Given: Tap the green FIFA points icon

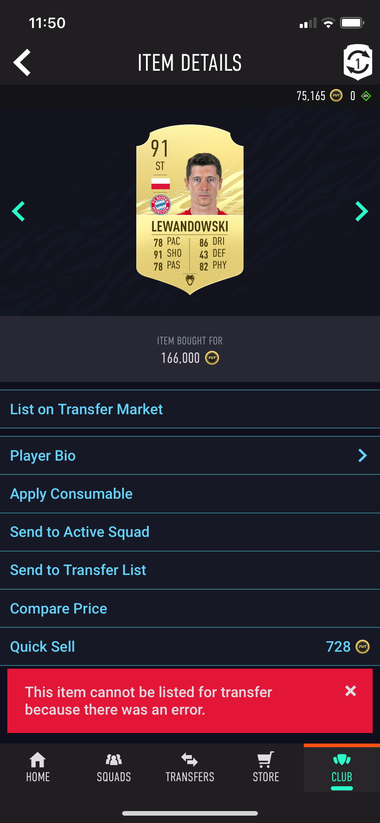Looking at the screenshot, I should click(366, 96).
